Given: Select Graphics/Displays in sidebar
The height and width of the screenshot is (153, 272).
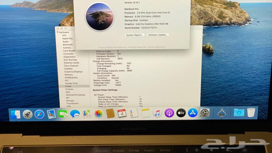Looking at the screenshot, I should 73,72.
